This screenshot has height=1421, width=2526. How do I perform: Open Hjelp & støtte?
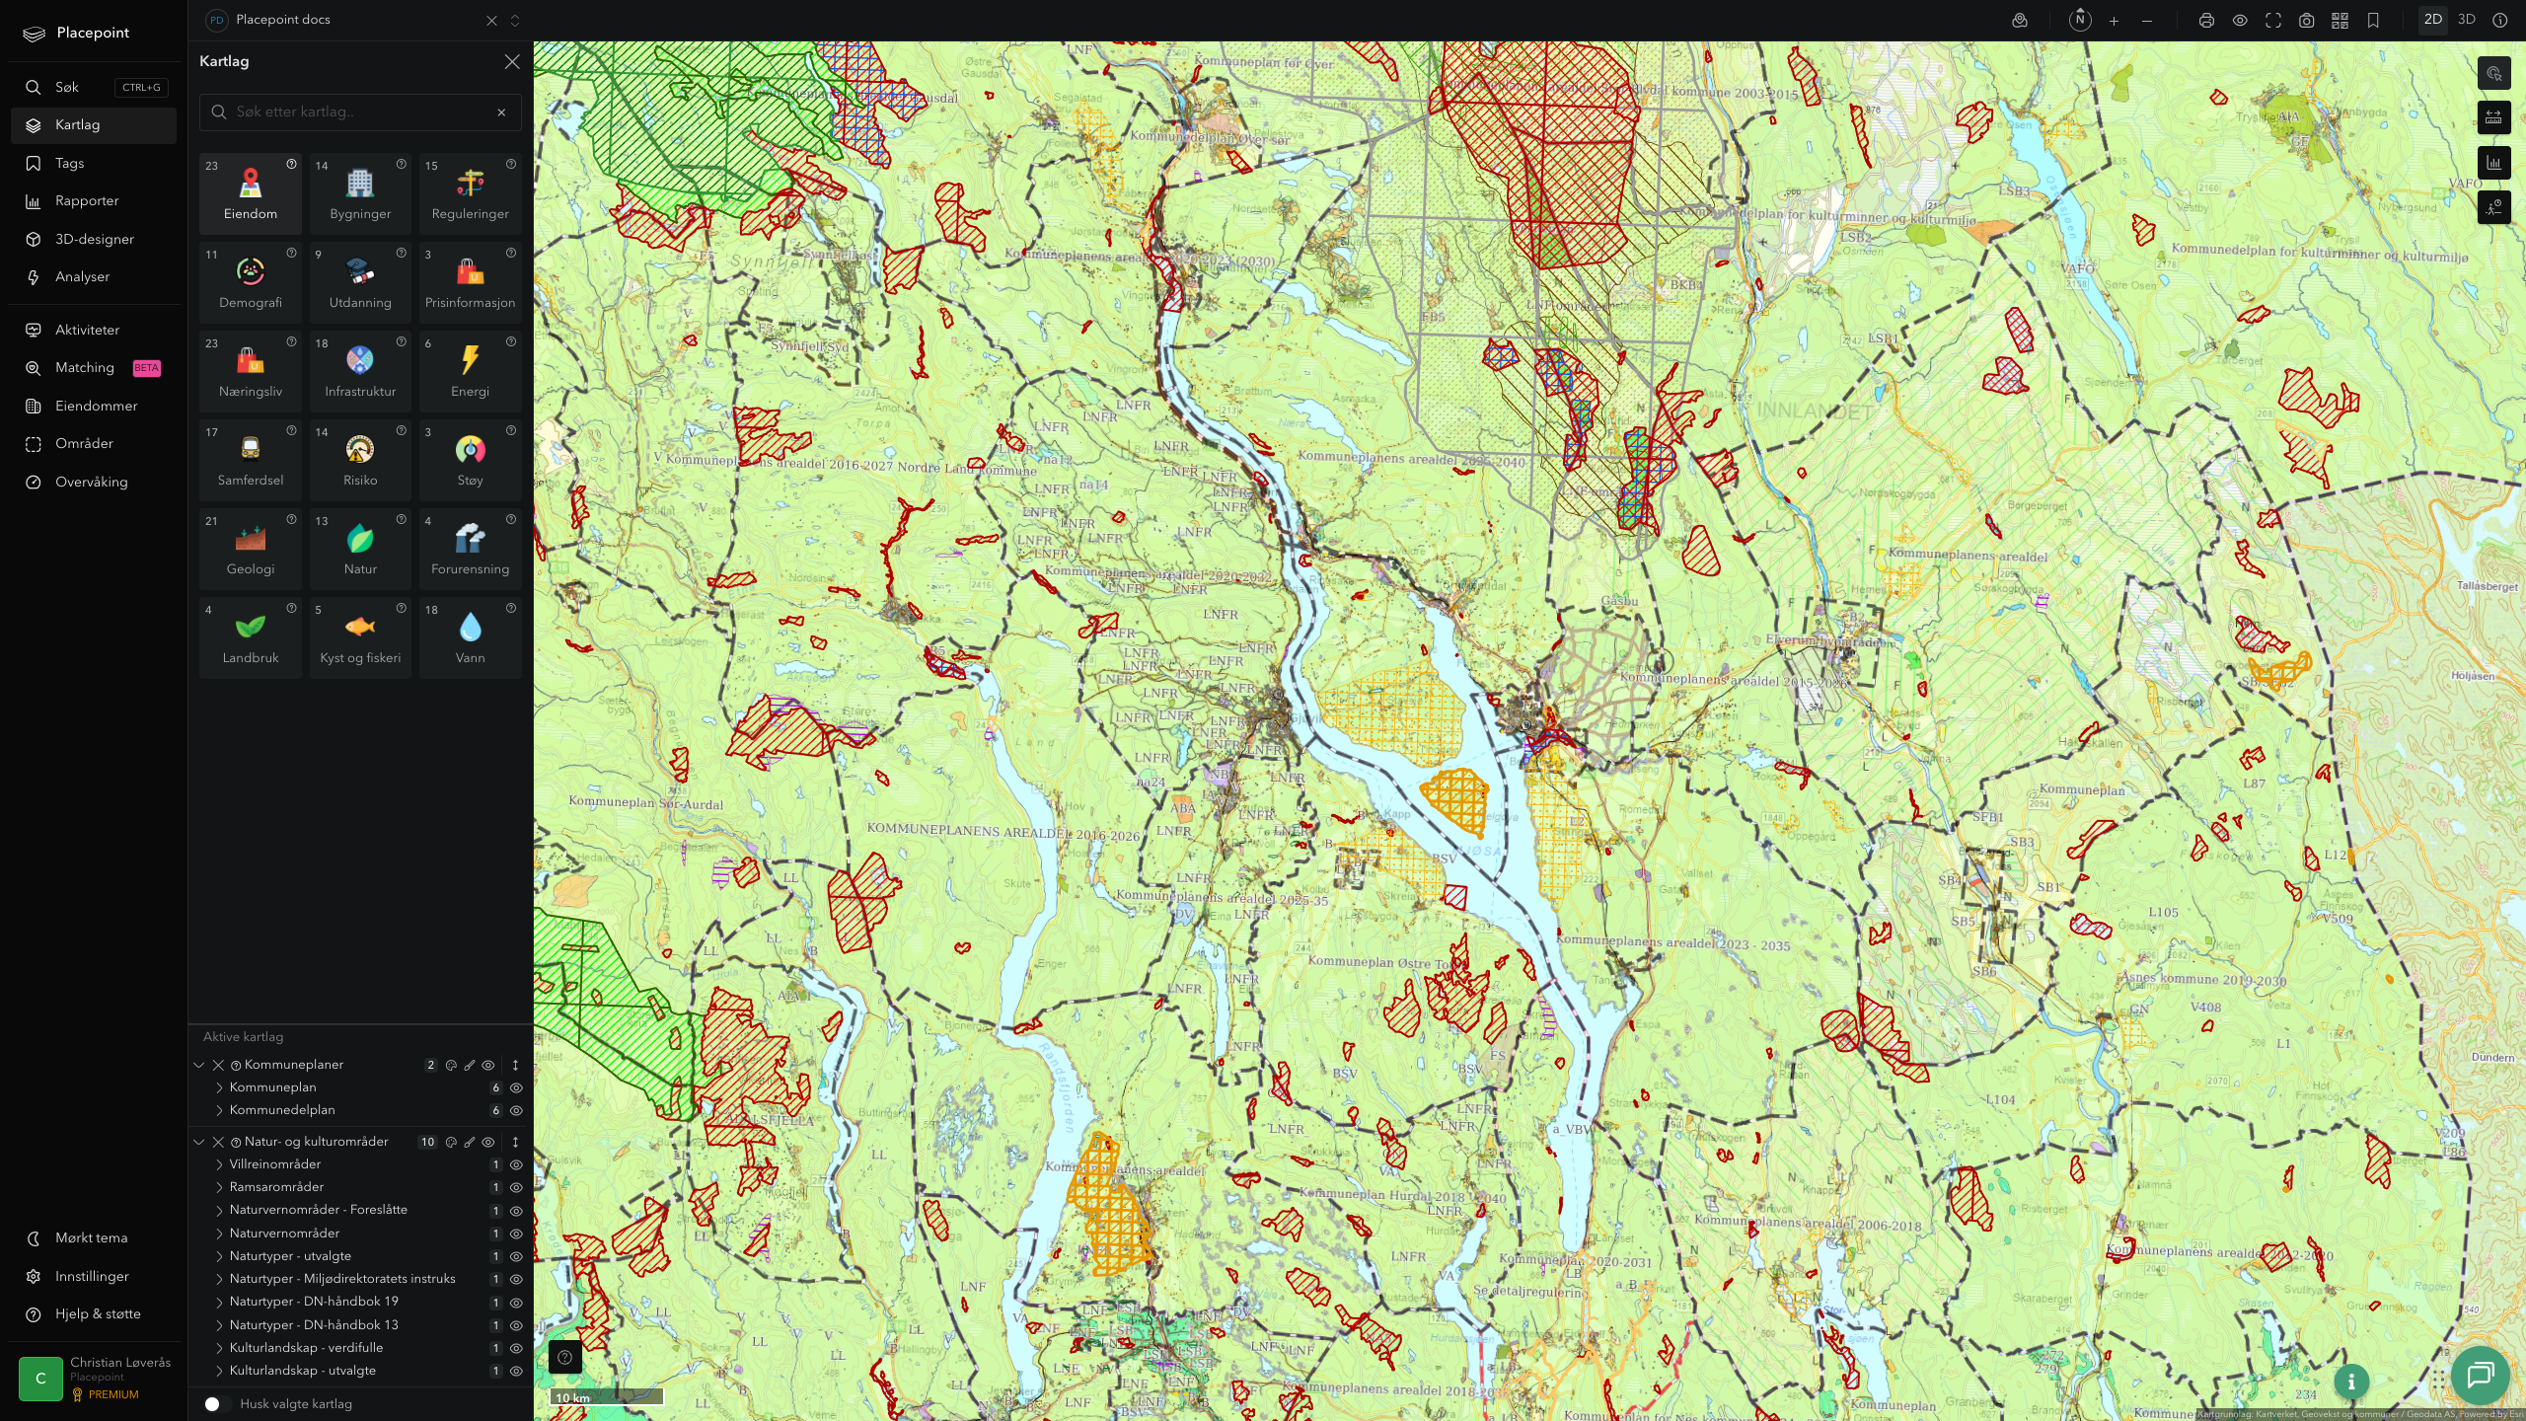pyautogui.click(x=94, y=1314)
